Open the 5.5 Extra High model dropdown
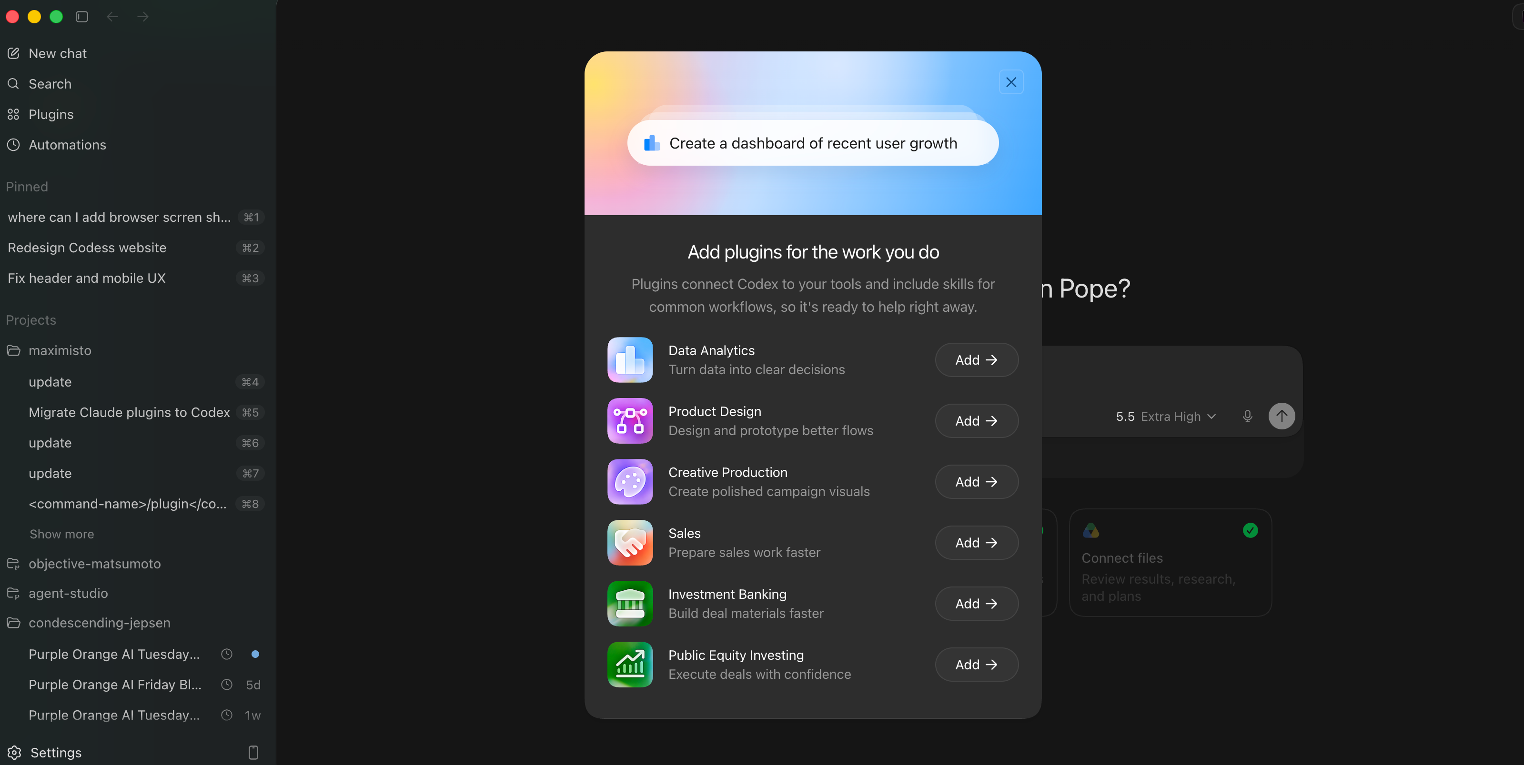The width and height of the screenshot is (1524, 765). 1165,416
